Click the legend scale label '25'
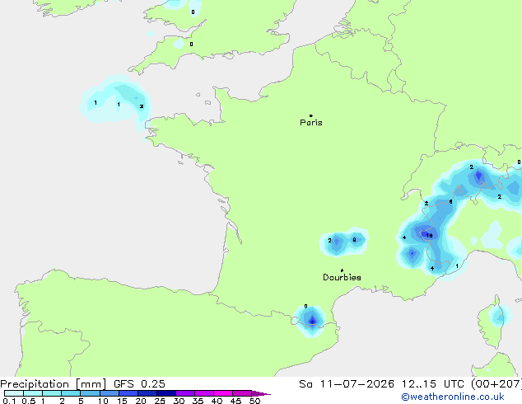The image size is (522, 404). 160,401
